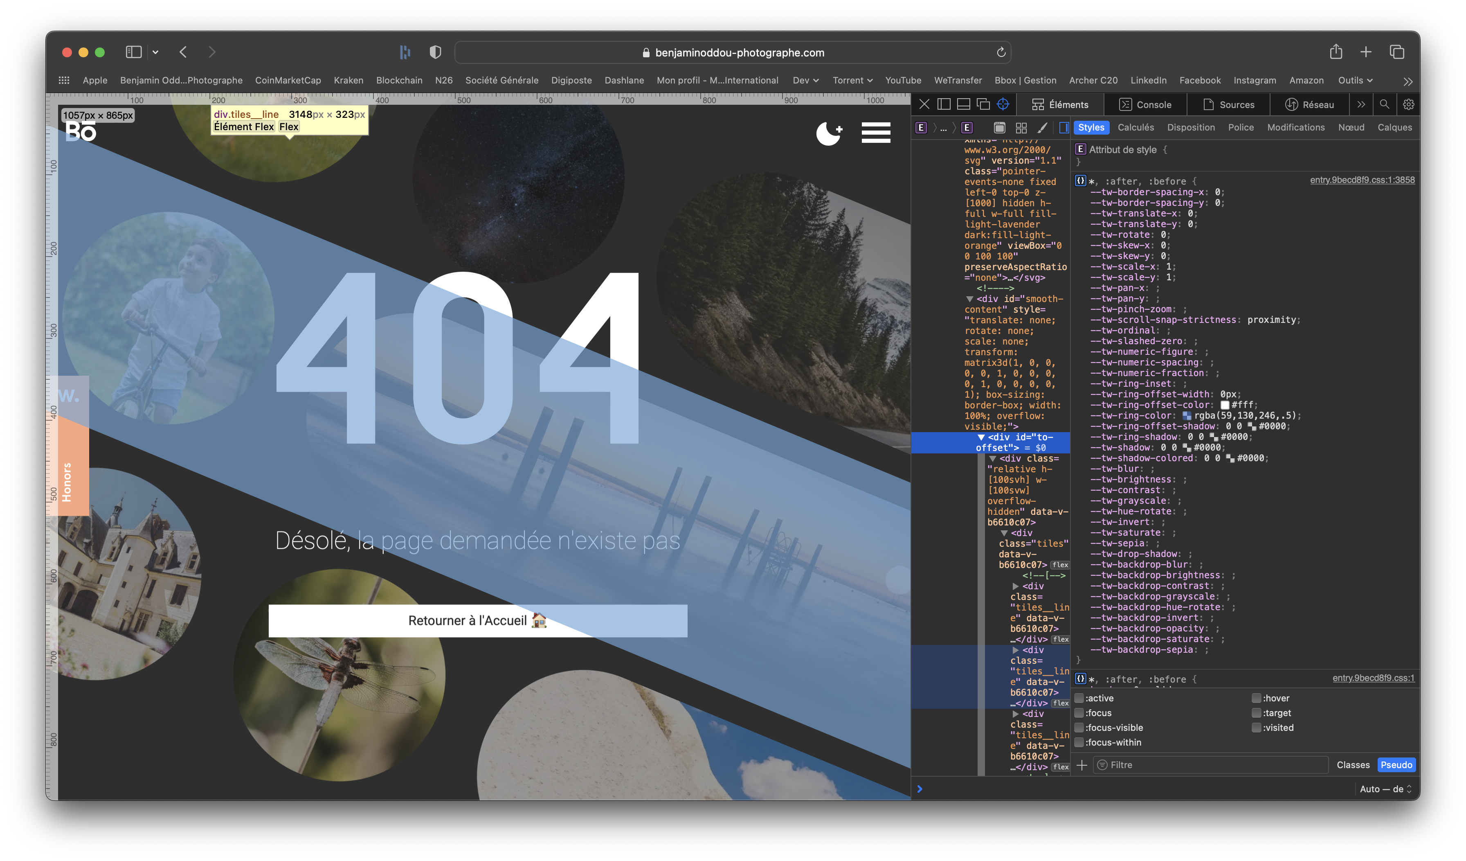Click the element selection crosshair icon

[1003, 104]
